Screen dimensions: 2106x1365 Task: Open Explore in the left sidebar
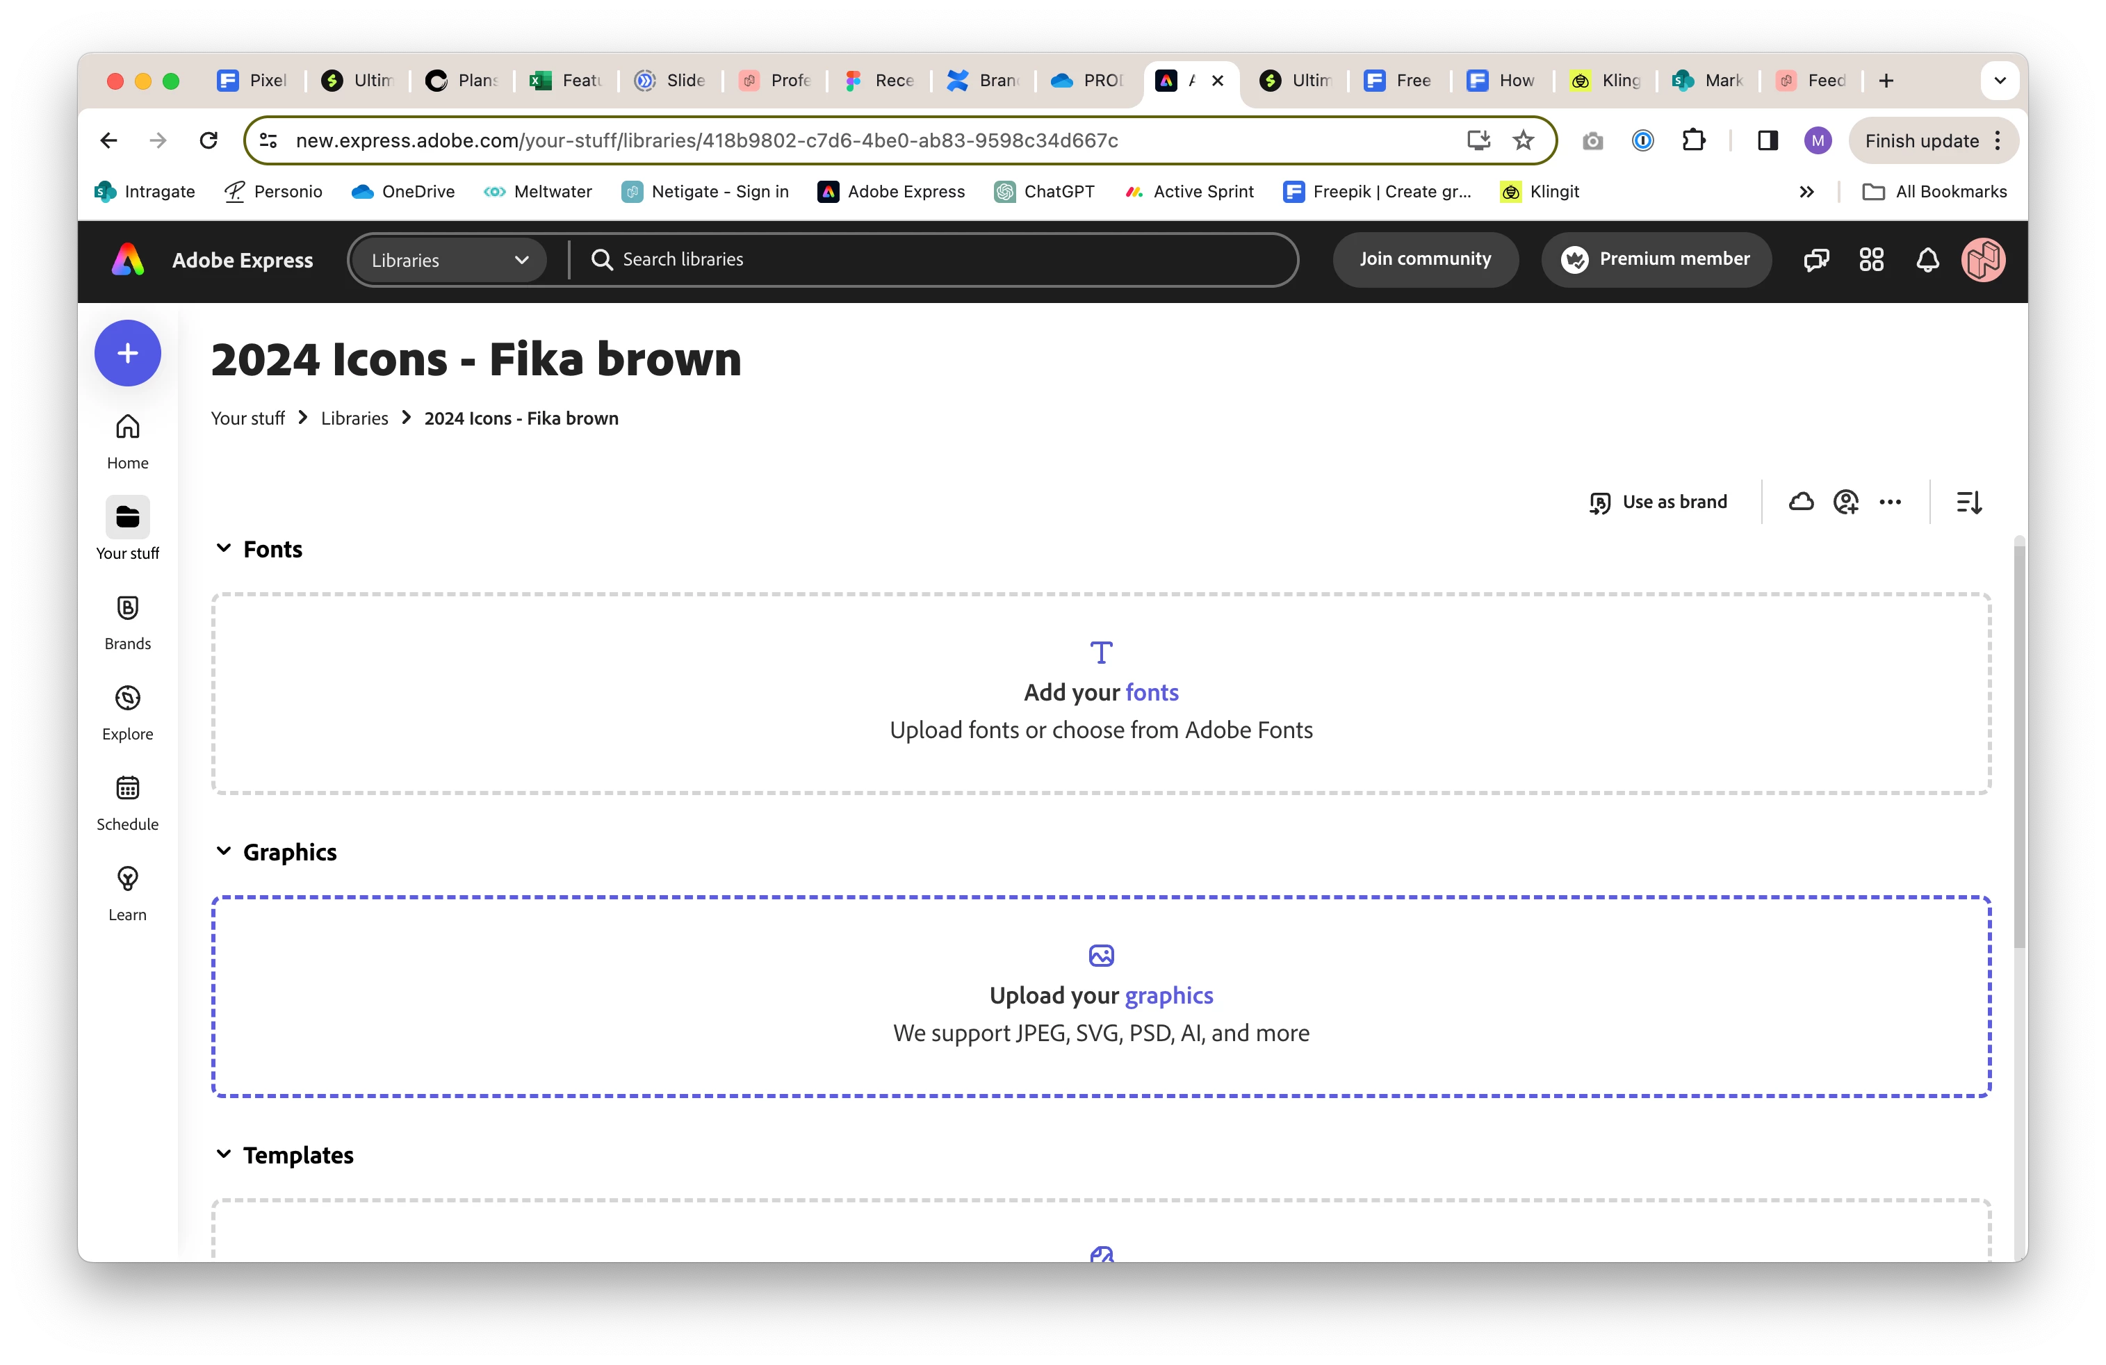click(127, 712)
